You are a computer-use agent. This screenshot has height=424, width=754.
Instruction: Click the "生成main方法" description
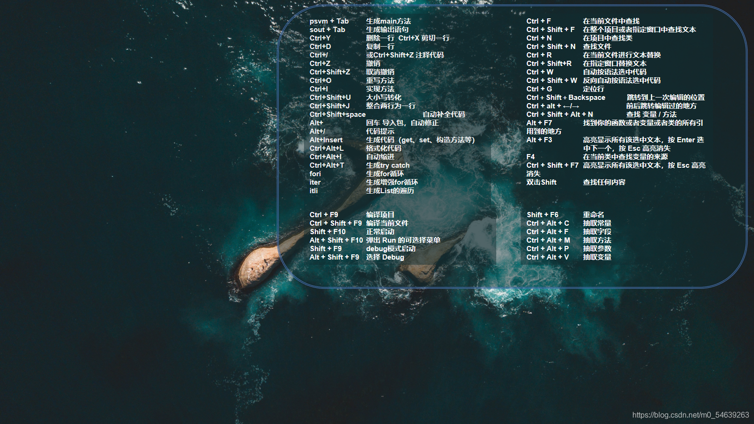click(x=388, y=21)
